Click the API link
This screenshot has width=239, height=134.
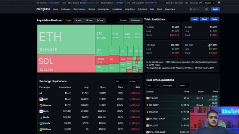click(x=187, y=3)
